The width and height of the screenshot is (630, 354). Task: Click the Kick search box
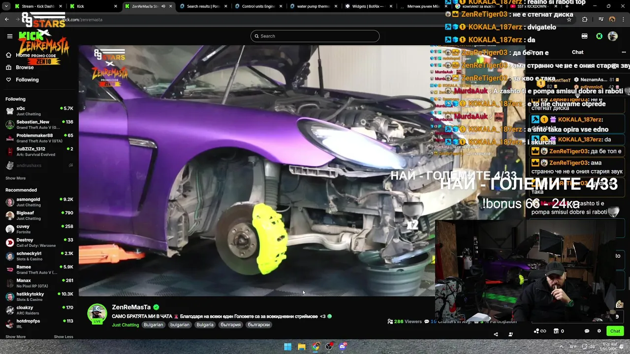coord(315,36)
